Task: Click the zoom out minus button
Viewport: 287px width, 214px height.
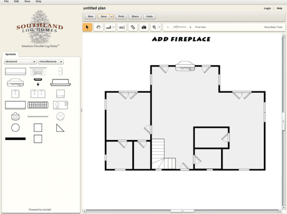Action: tap(168, 27)
